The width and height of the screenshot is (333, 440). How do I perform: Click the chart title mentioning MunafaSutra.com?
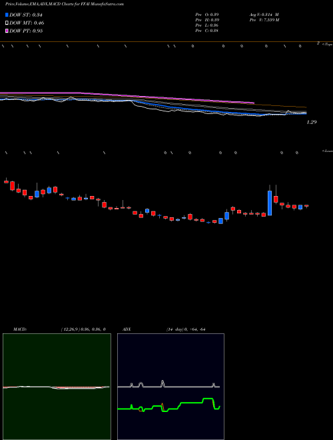[65, 4]
